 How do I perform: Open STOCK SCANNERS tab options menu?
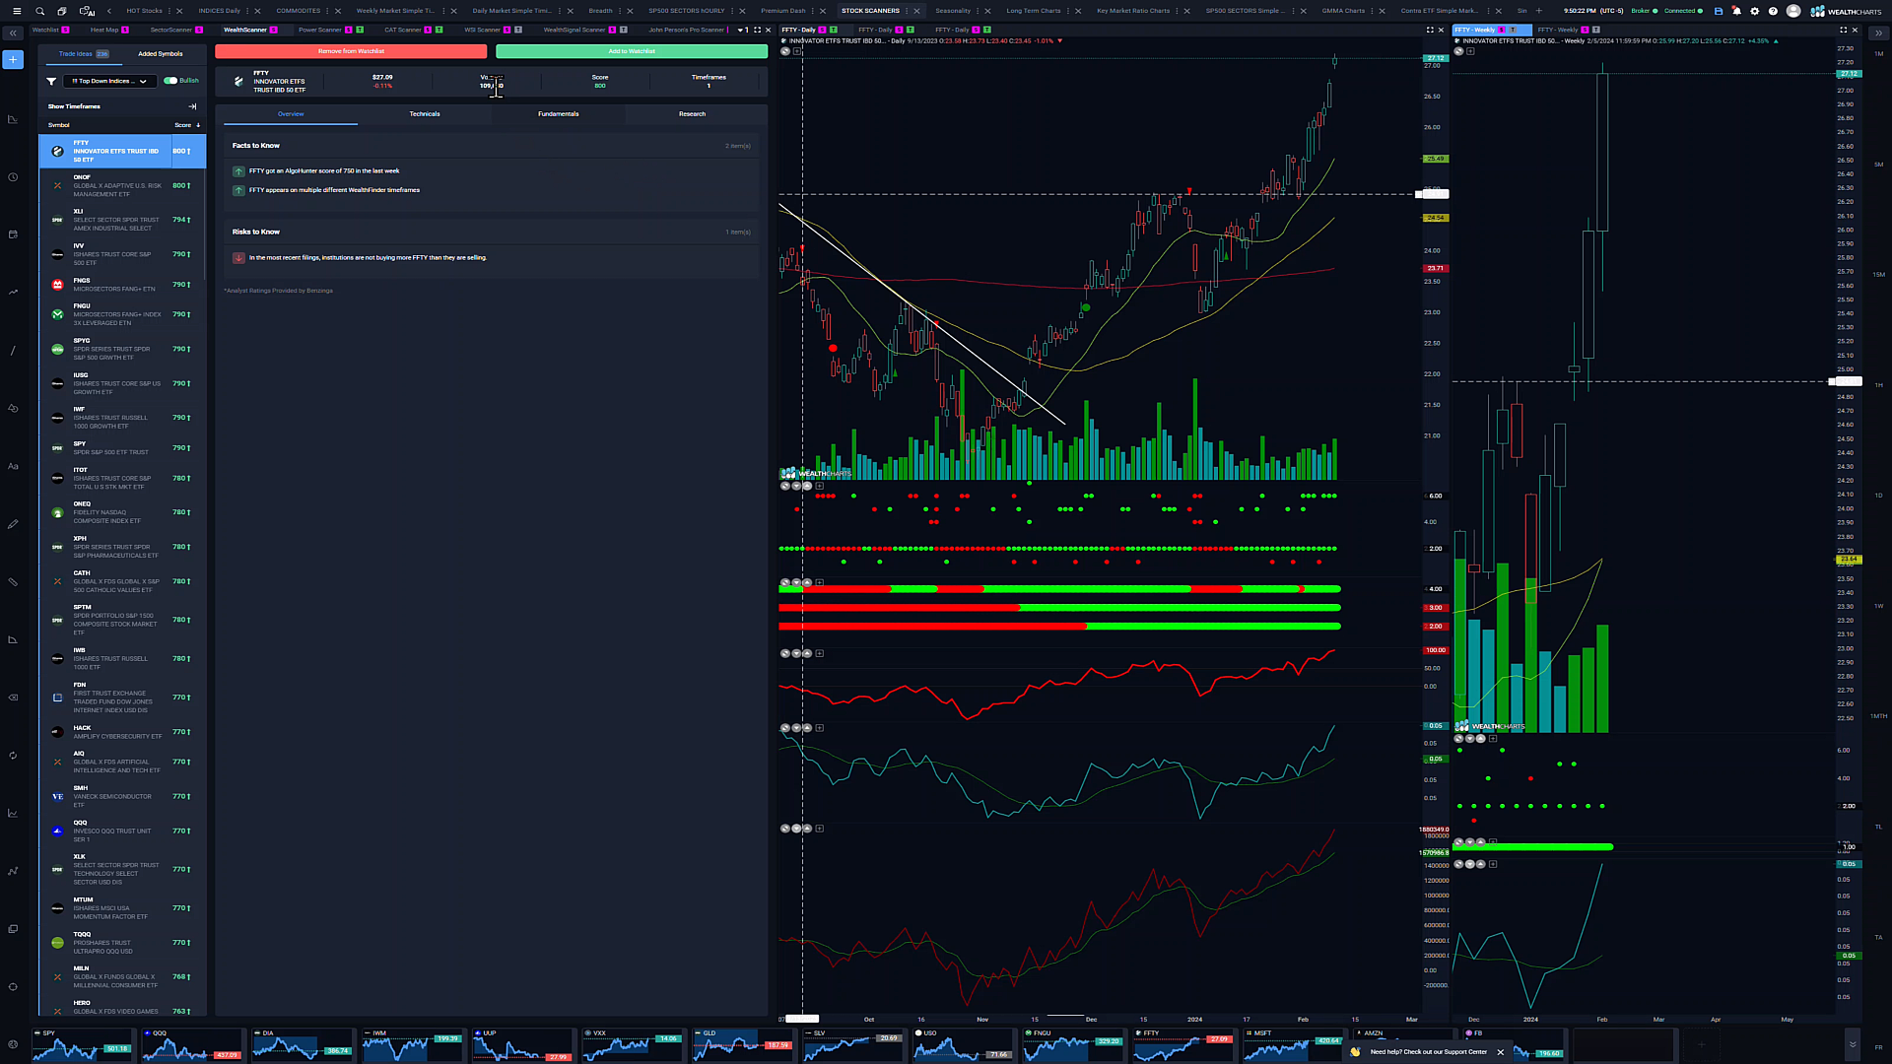pyautogui.click(x=908, y=11)
